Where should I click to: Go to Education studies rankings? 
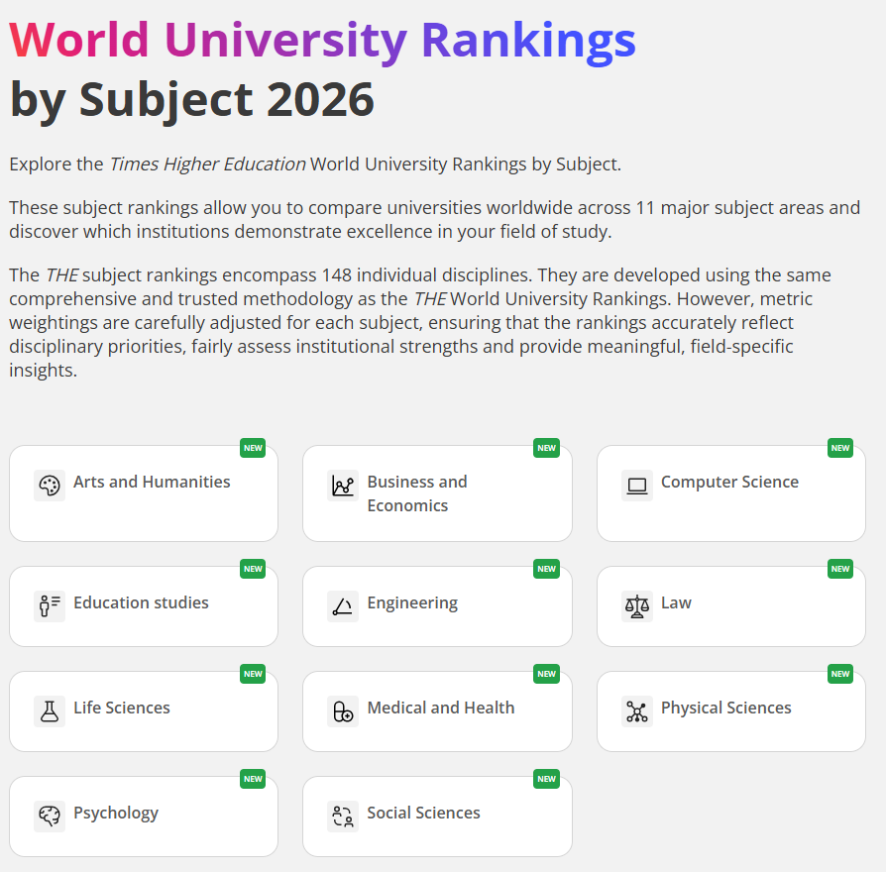click(x=141, y=603)
